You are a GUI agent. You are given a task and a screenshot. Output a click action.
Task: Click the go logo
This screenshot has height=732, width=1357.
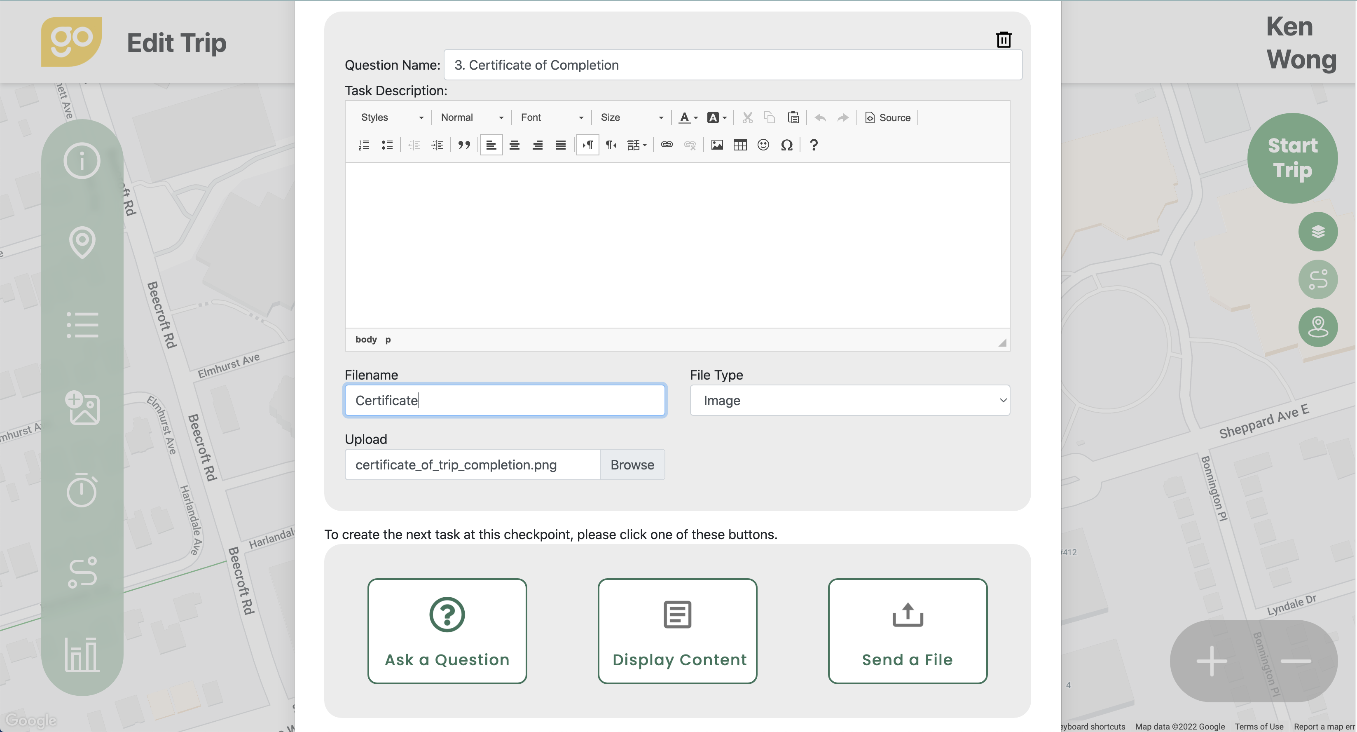pos(72,42)
